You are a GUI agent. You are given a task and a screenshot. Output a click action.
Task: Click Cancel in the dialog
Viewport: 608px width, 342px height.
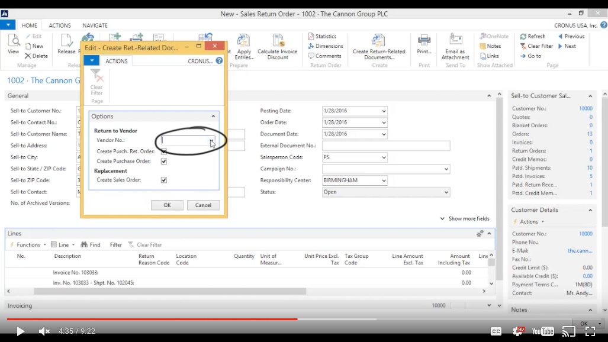pyautogui.click(x=203, y=205)
